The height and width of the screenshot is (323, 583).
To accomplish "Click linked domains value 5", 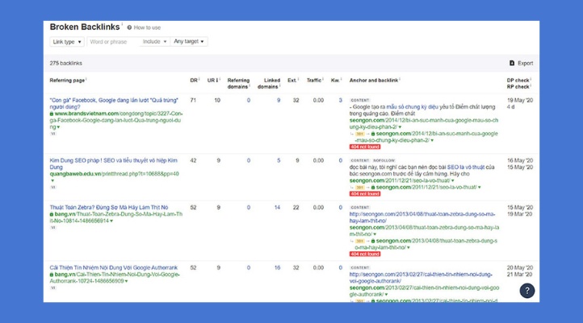I will pos(279,160).
